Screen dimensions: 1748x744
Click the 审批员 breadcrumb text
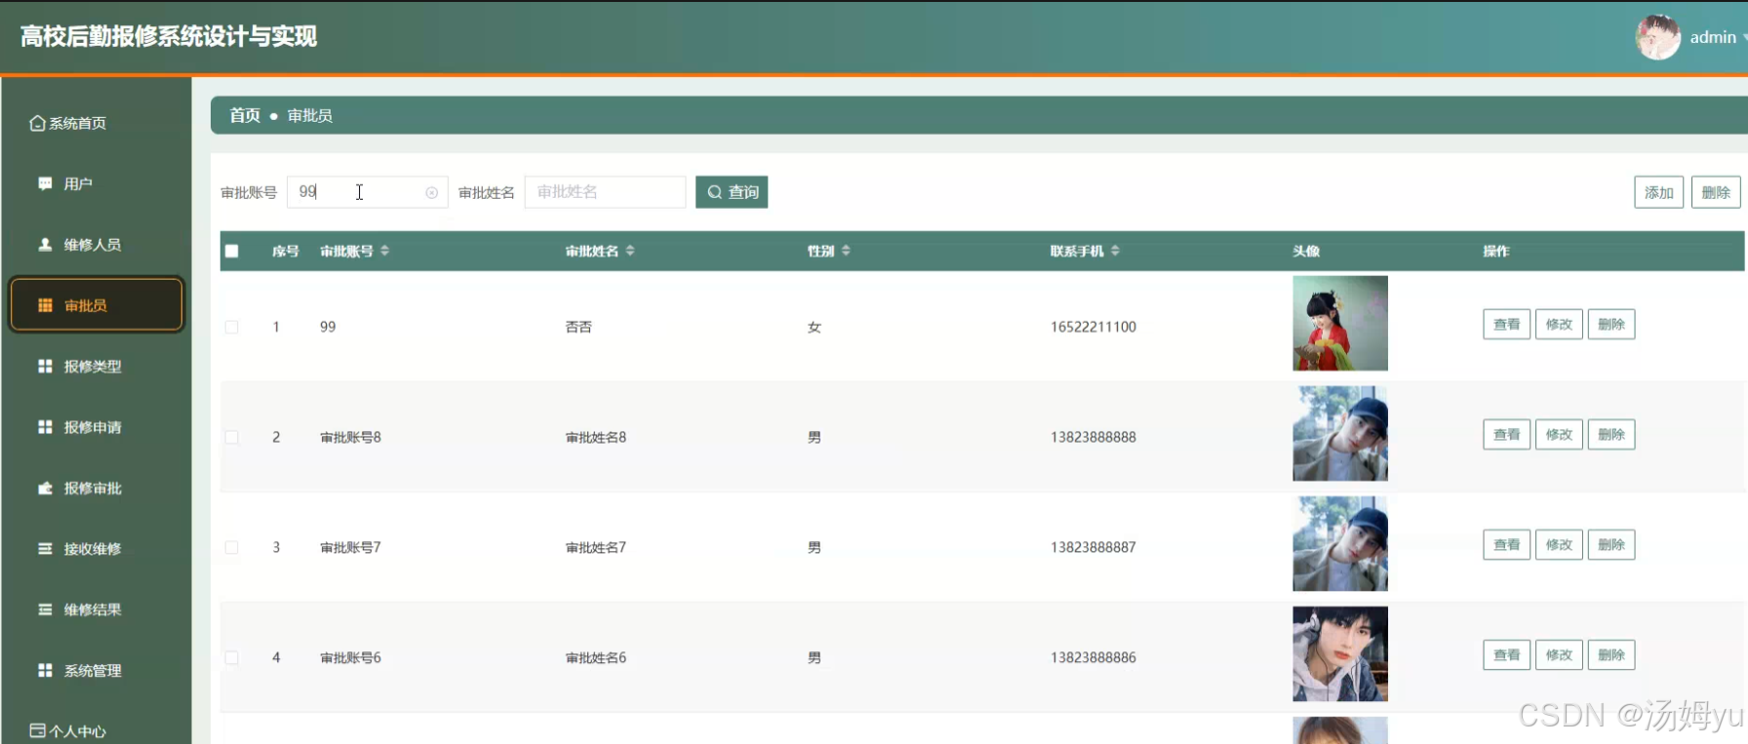[x=309, y=115]
